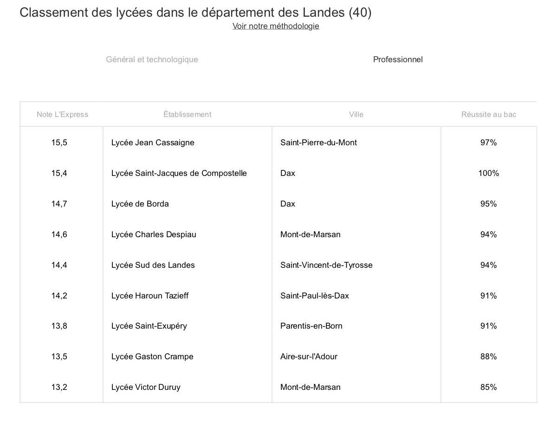Open Lycée Sud des Landes
This screenshot has width=551, height=421.
coord(153,265)
